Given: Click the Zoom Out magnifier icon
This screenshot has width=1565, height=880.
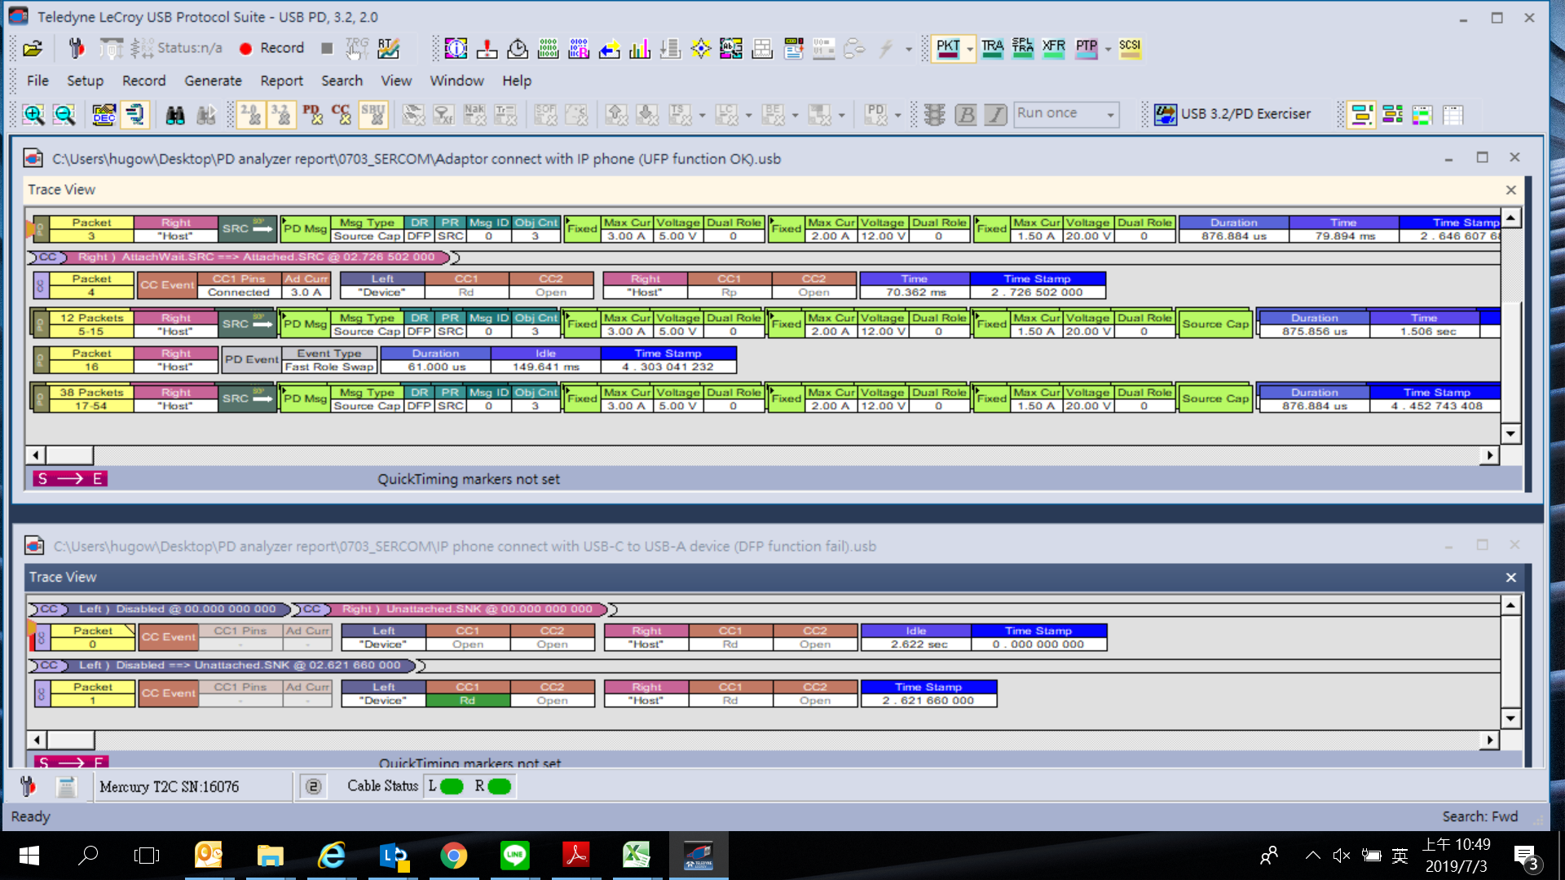Looking at the screenshot, I should 64,115.
